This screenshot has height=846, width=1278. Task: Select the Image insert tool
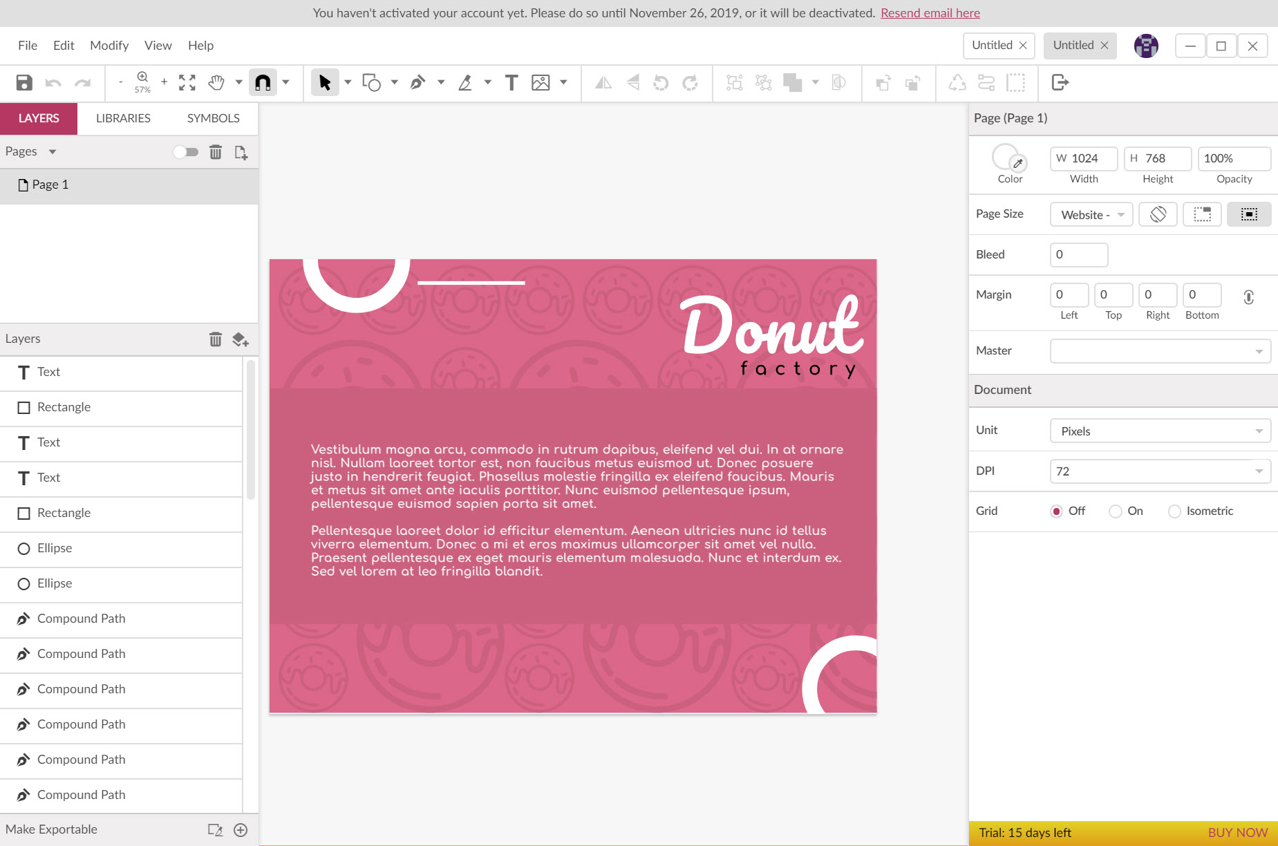point(541,83)
